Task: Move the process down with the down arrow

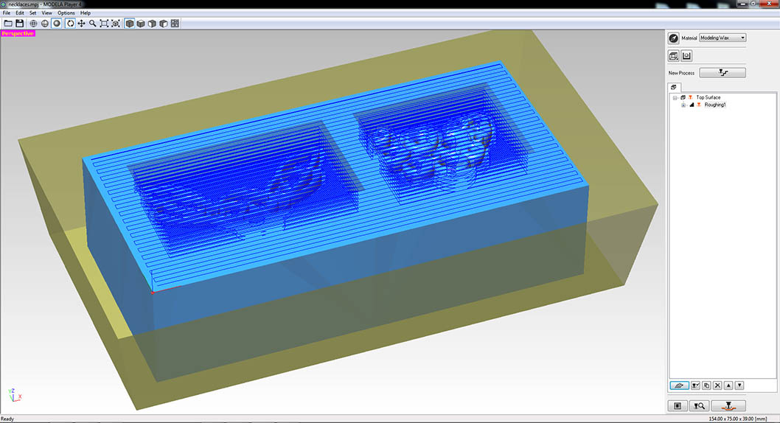Action: click(x=739, y=385)
